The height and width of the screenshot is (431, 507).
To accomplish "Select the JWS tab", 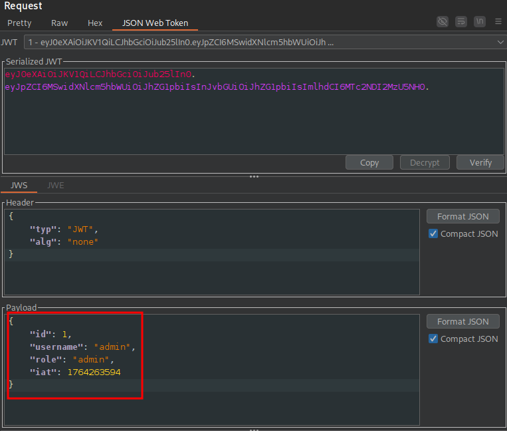I will coord(19,186).
